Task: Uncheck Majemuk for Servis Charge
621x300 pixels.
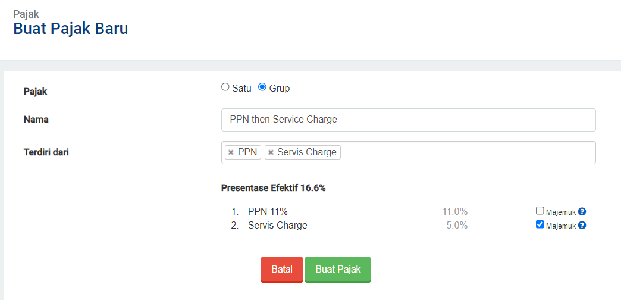Action: (x=540, y=225)
